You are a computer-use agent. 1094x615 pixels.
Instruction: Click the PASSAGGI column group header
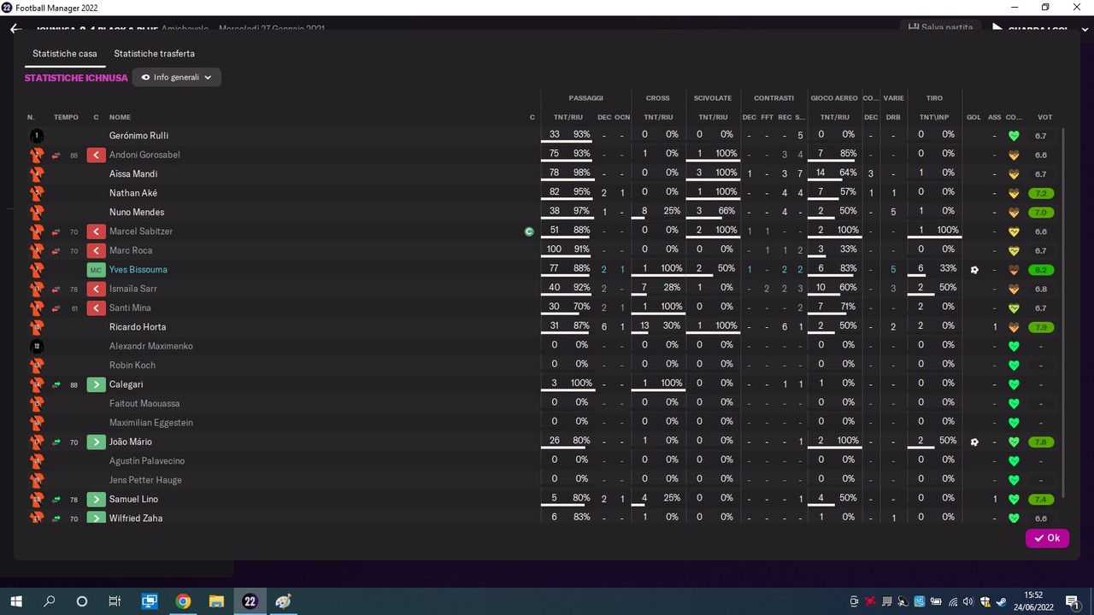585,98
